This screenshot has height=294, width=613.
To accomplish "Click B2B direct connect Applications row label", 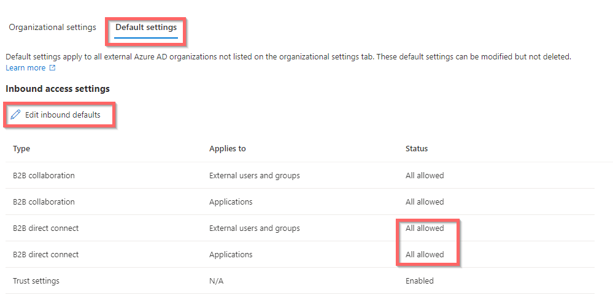I will pos(46,255).
